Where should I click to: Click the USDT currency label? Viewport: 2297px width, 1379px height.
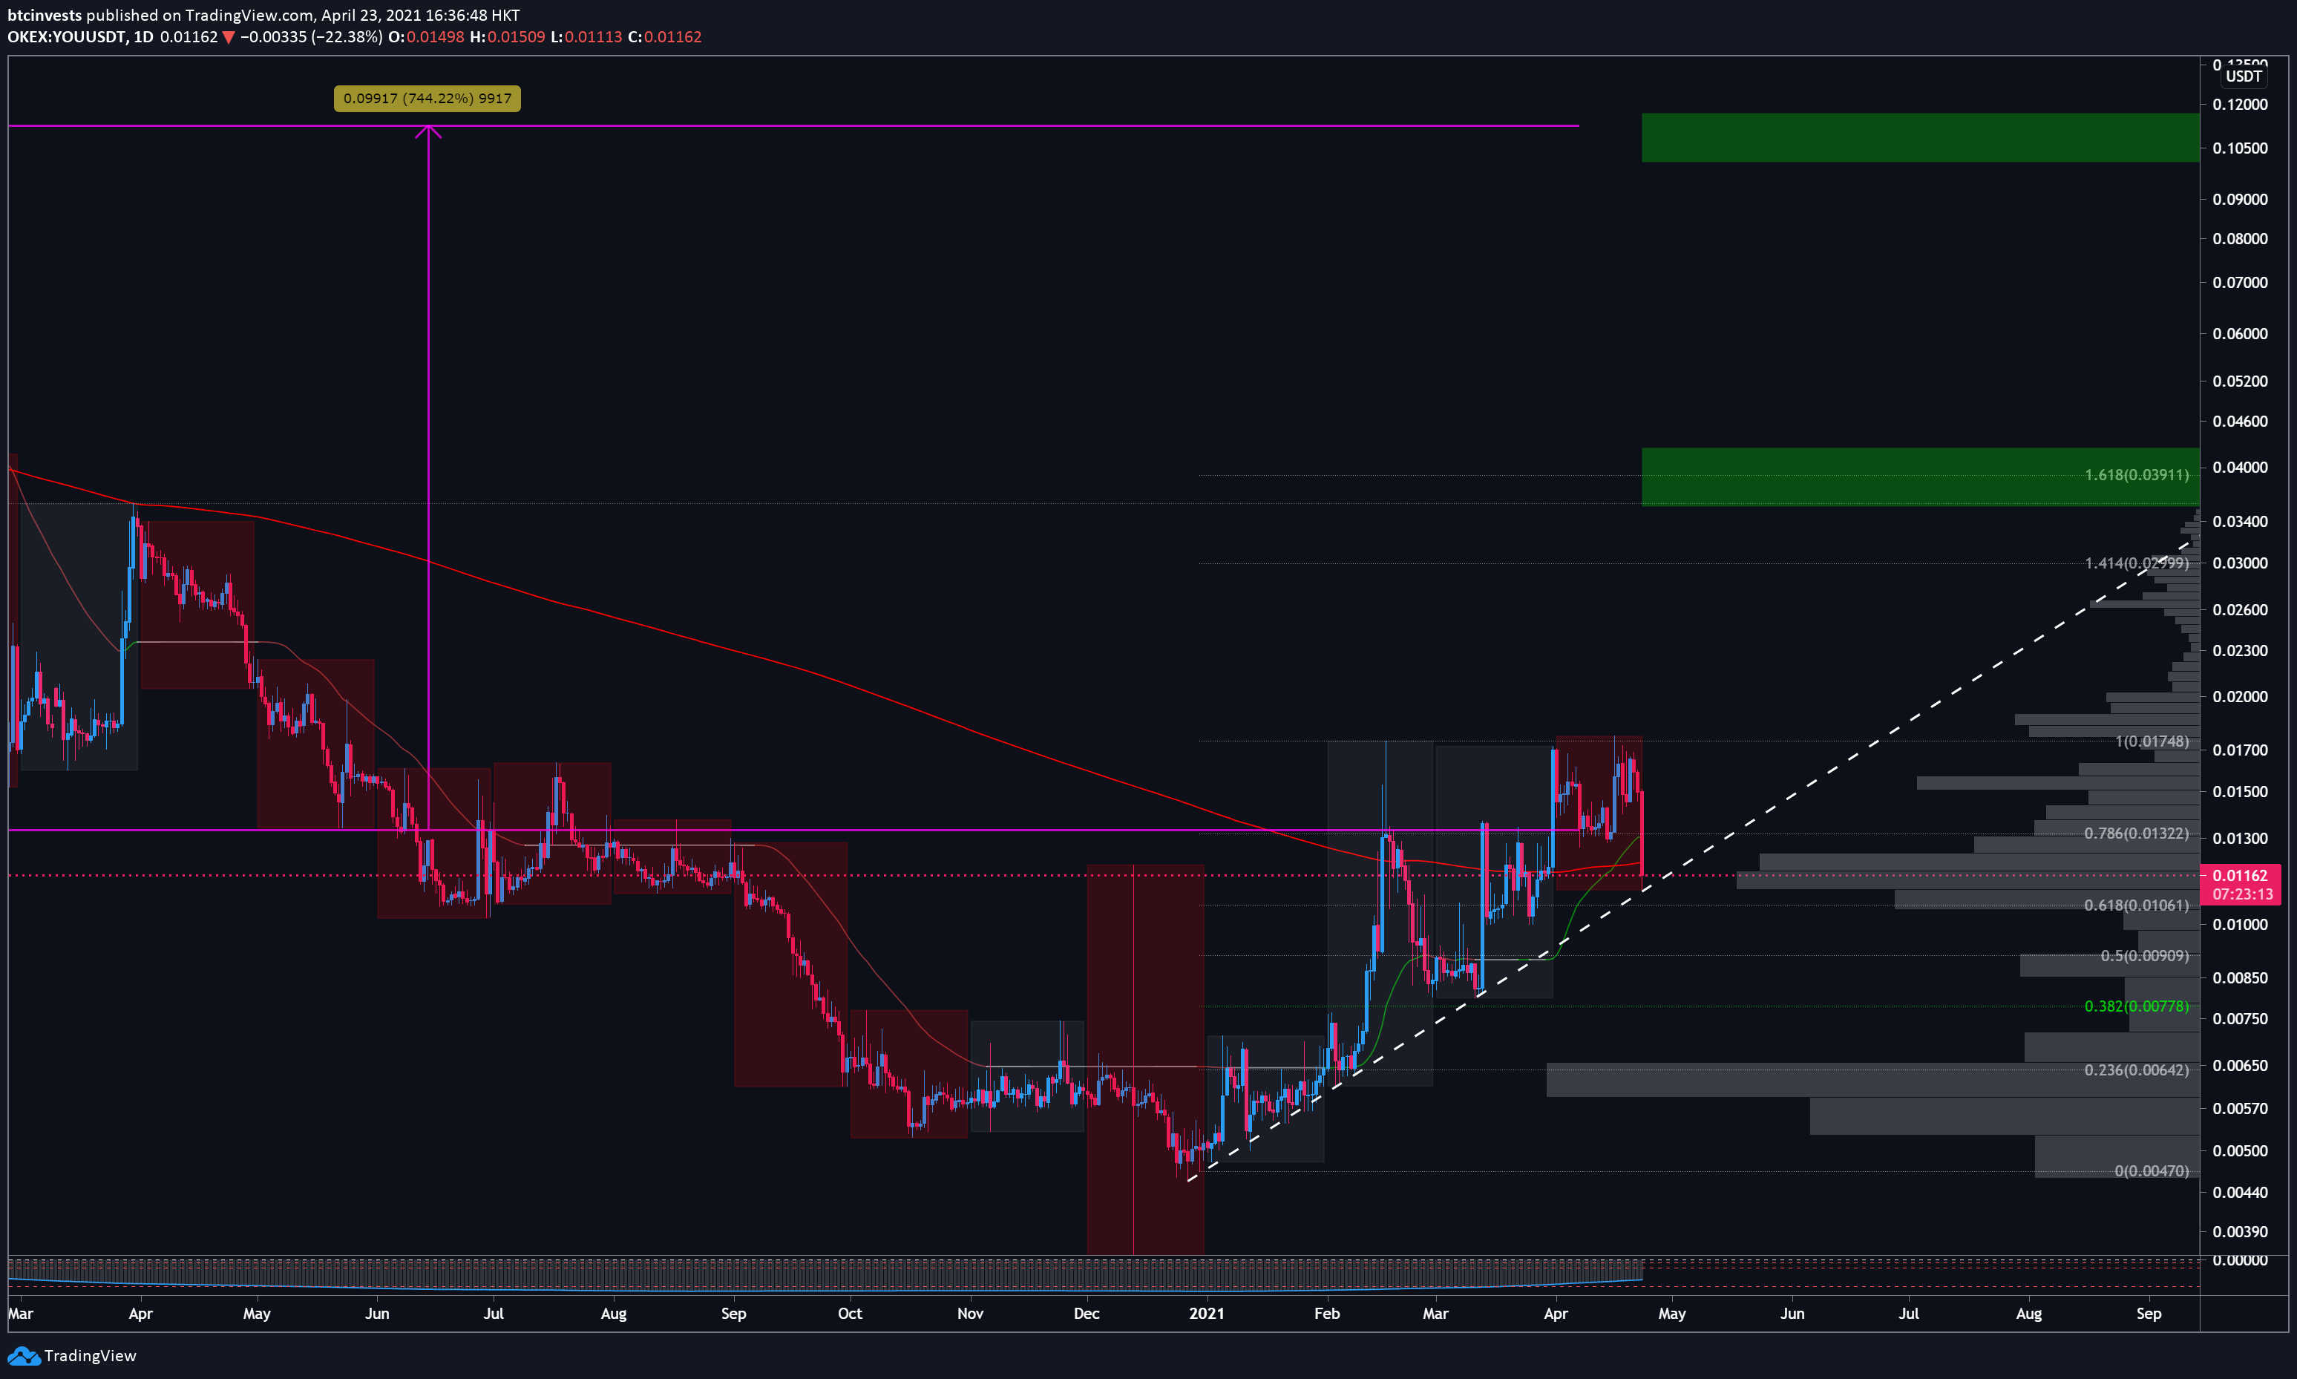click(2243, 76)
